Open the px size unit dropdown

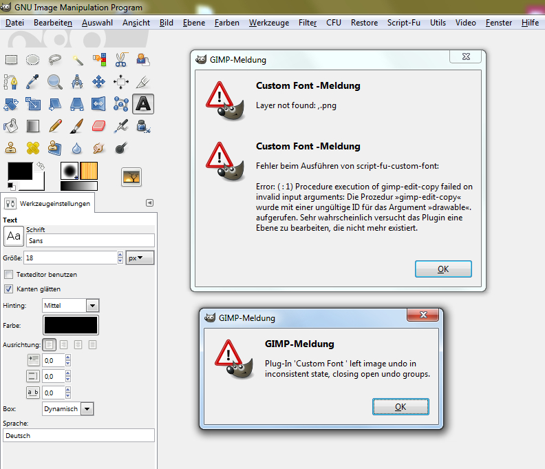140,258
